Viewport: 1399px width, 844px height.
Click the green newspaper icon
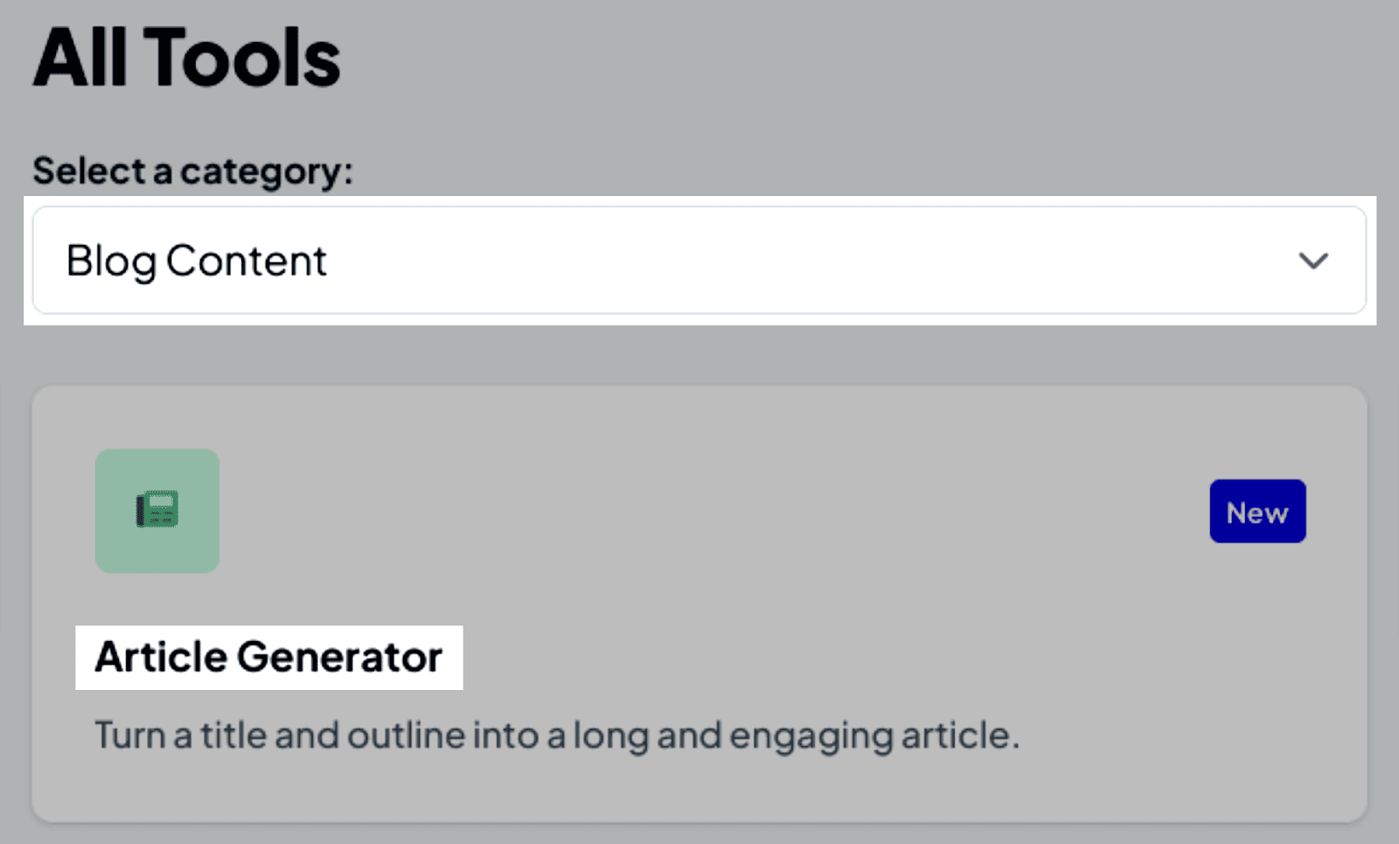point(157,510)
